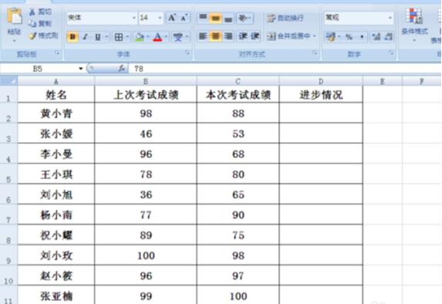
Task: Click the Decrease Indent icon
Action: tap(243, 36)
